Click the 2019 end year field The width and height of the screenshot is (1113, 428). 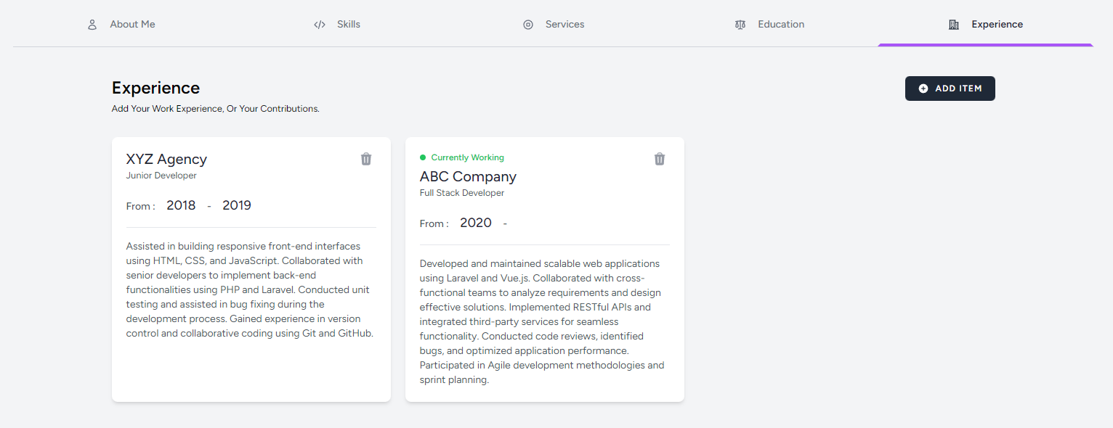click(x=237, y=206)
